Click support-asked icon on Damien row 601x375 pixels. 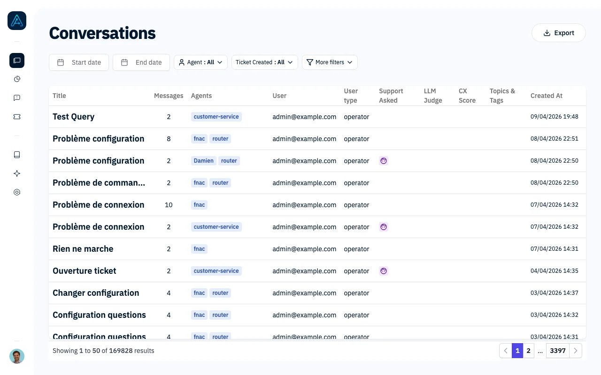384,161
